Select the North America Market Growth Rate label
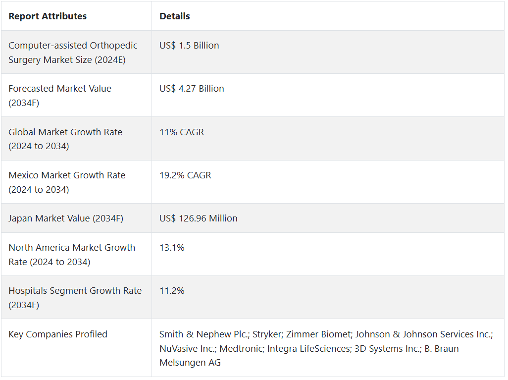The image size is (508, 380). point(72,255)
